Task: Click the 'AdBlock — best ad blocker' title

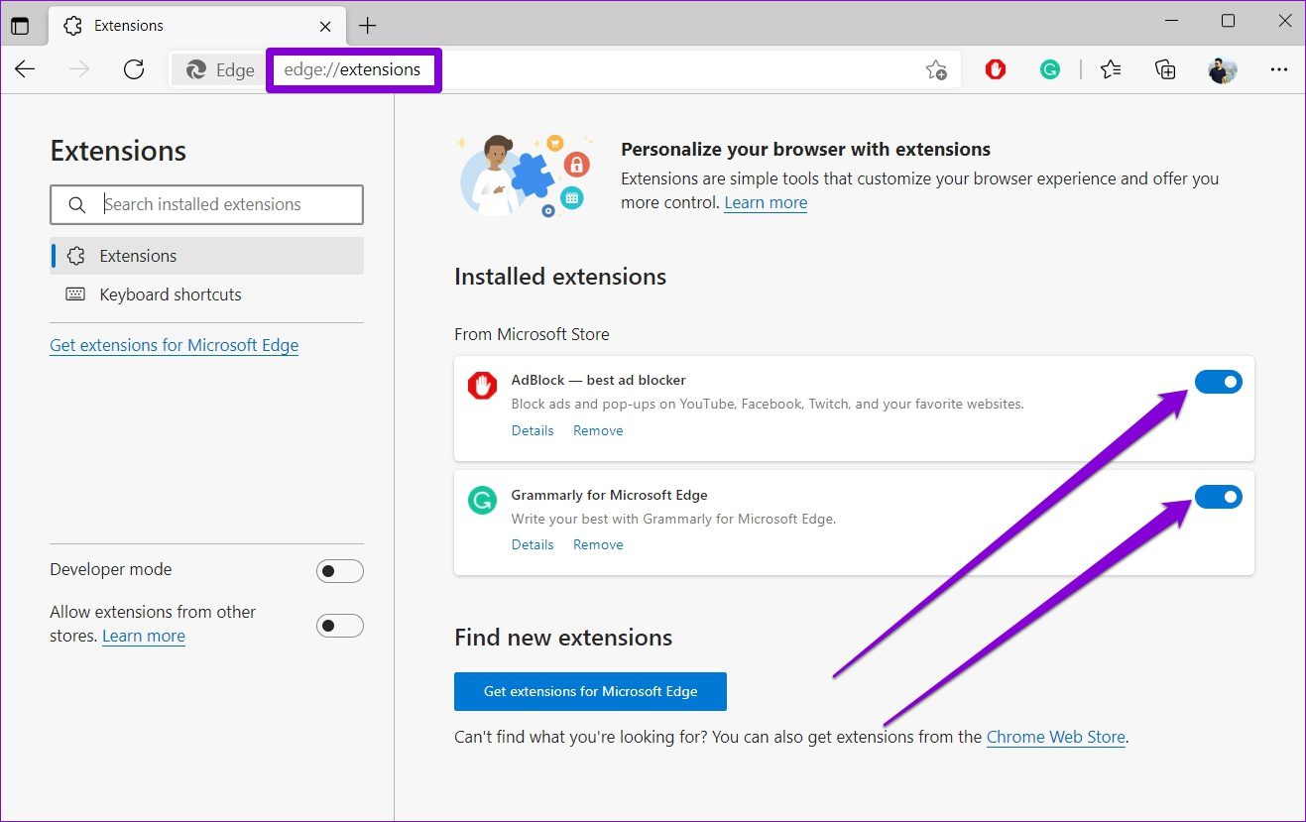Action: (x=598, y=380)
